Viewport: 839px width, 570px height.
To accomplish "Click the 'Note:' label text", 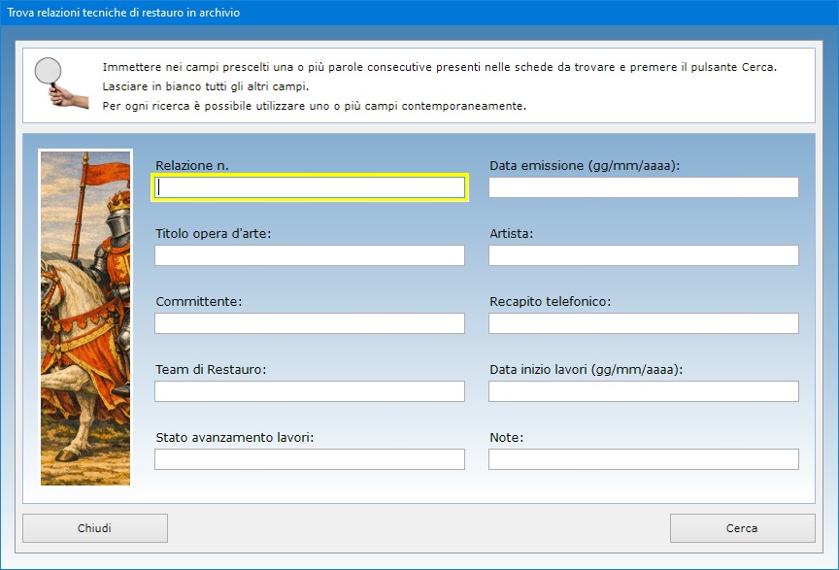I will 507,438.
